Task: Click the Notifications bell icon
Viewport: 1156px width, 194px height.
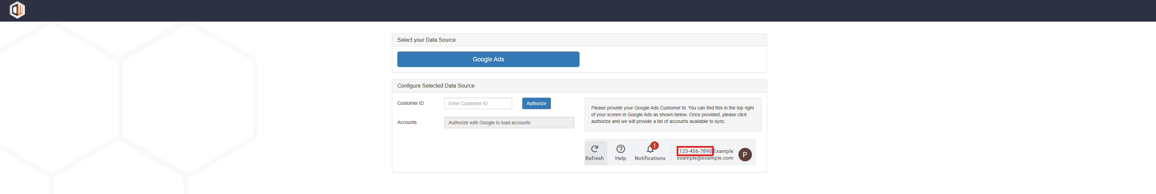Action: click(649, 150)
